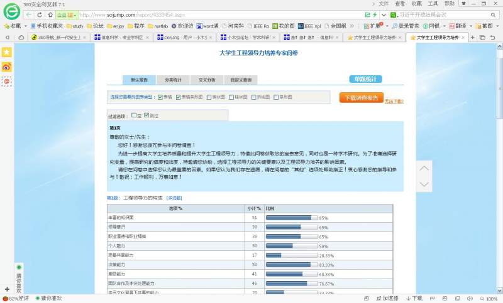Open the 程序 bookmark folder
The height and width of the screenshot is (303, 503).
pyautogui.click(x=136, y=26)
